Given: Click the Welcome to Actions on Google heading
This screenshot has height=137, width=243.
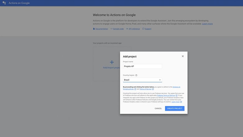Looking at the screenshot, I should tap(114, 15).
